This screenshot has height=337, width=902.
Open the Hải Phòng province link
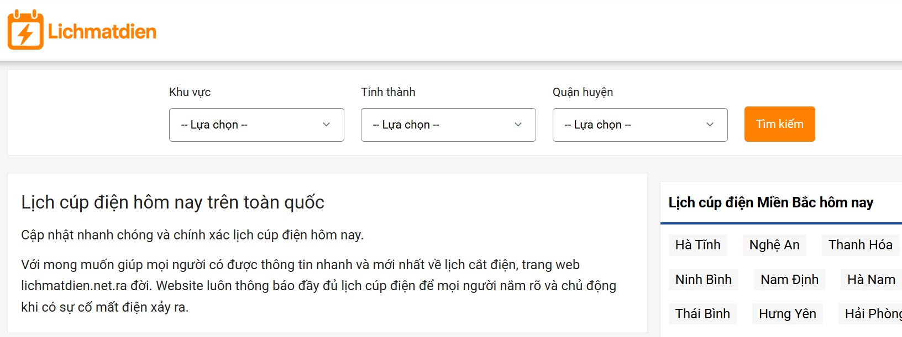pyautogui.click(x=872, y=314)
